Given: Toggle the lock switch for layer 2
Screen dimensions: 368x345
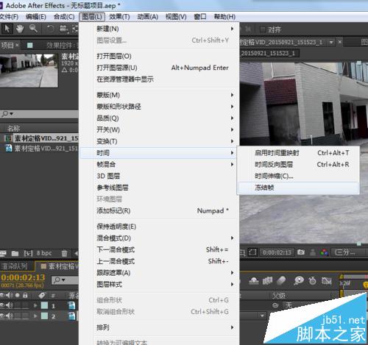Looking at the screenshot, I should [25, 316].
